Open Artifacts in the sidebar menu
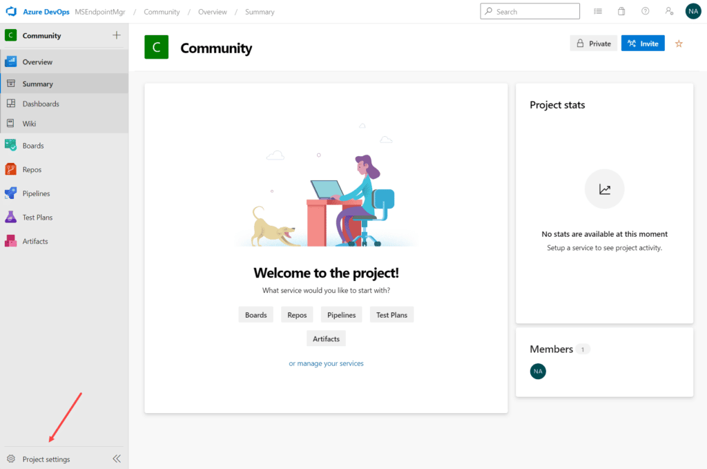The width and height of the screenshot is (707, 469). coord(64,241)
